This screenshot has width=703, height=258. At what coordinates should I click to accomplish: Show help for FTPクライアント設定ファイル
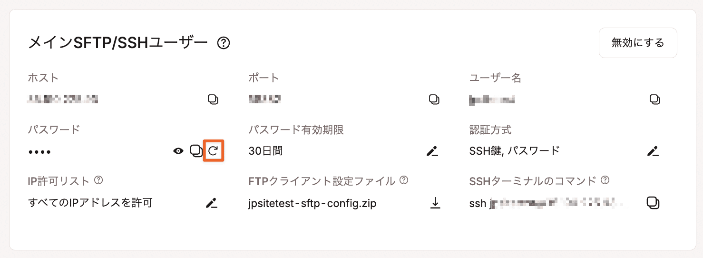404,180
